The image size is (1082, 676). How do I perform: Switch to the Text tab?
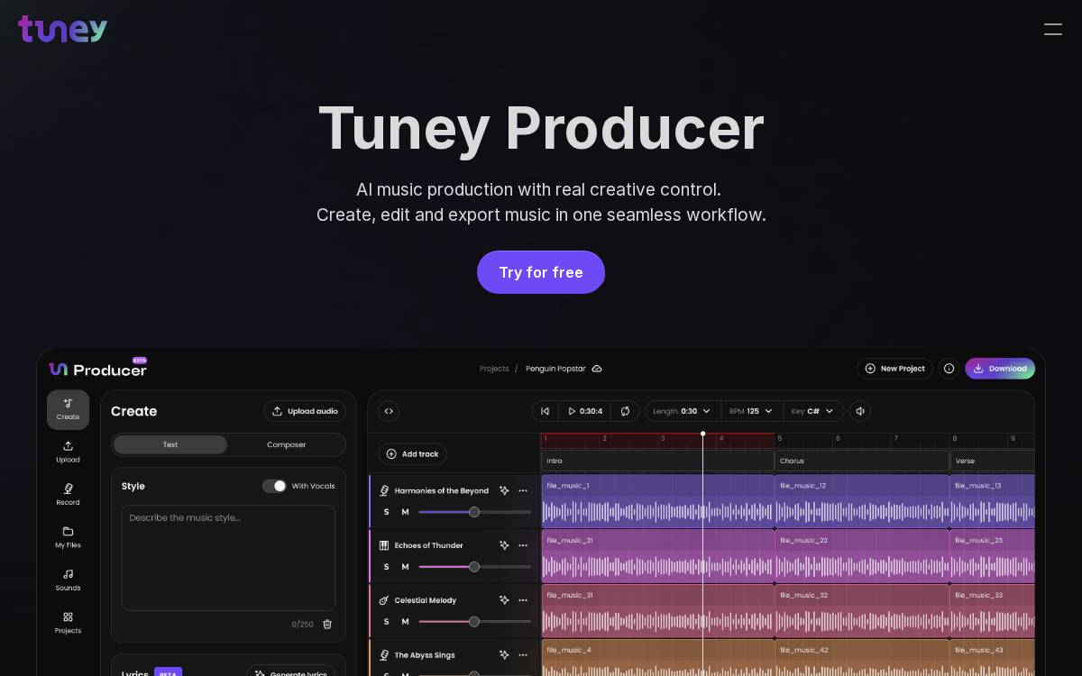[170, 444]
